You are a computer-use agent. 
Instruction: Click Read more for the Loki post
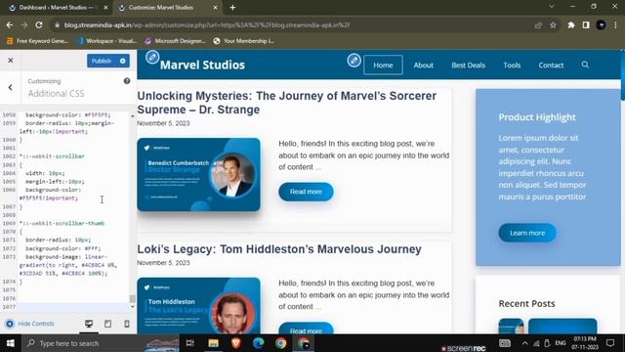306,329
